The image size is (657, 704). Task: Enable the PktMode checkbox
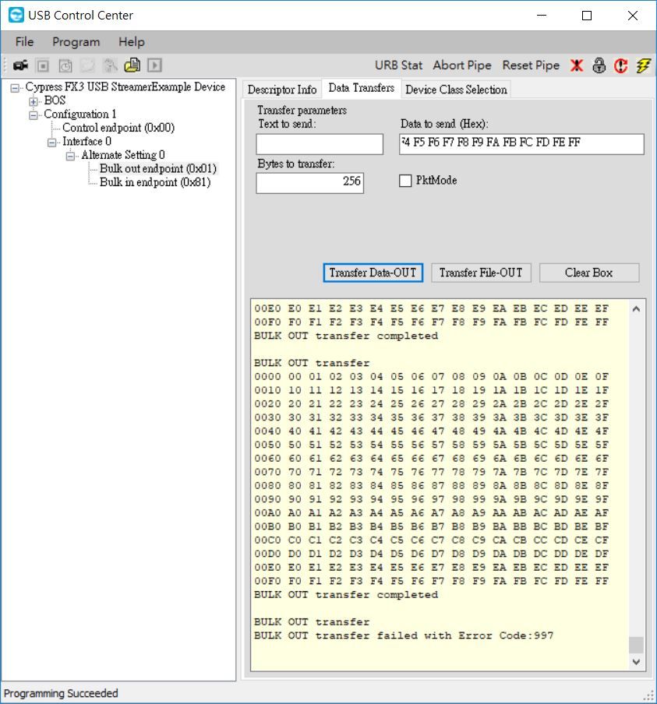coord(405,180)
